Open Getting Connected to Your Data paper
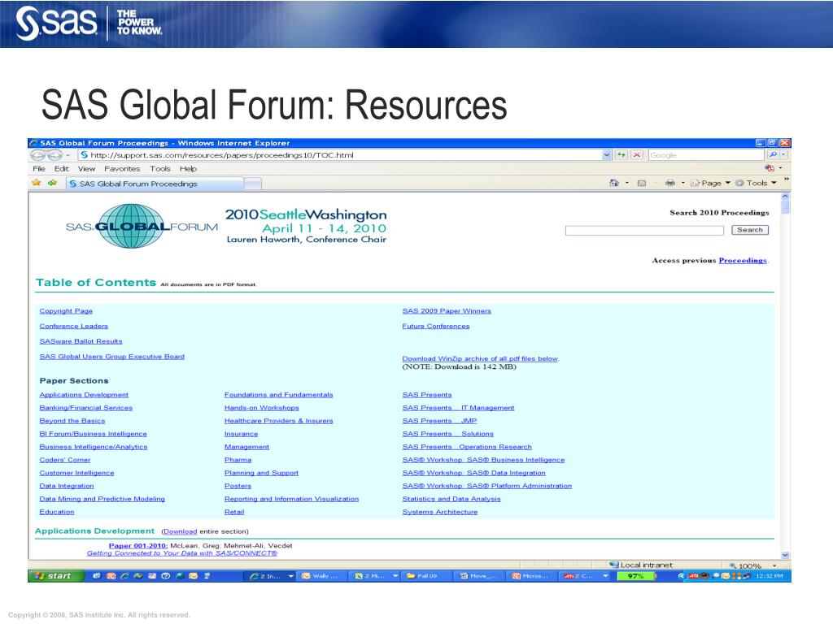The height and width of the screenshot is (624, 833). (182, 552)
